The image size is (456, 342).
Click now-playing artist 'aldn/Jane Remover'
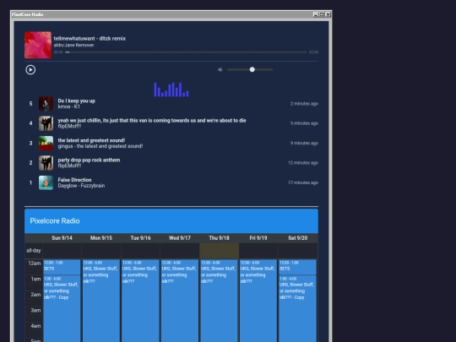coord(73,45)
